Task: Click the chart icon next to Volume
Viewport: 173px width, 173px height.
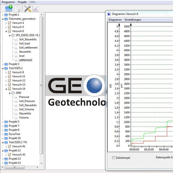Action: [x=16, y=118]
